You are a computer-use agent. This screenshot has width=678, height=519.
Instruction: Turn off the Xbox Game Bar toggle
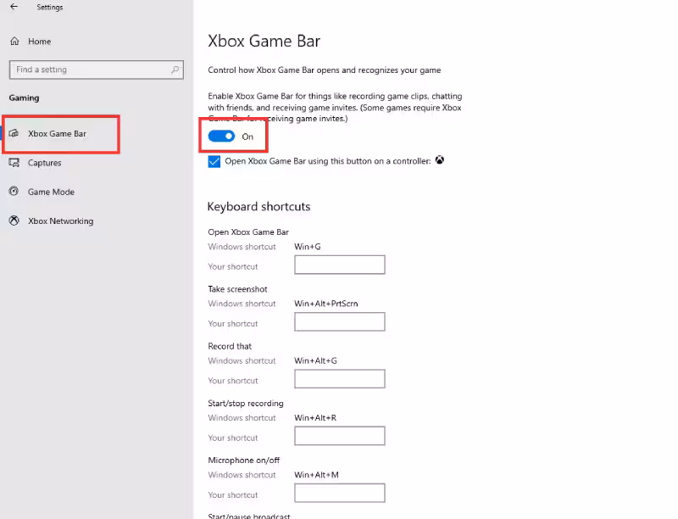click(221, 137)
